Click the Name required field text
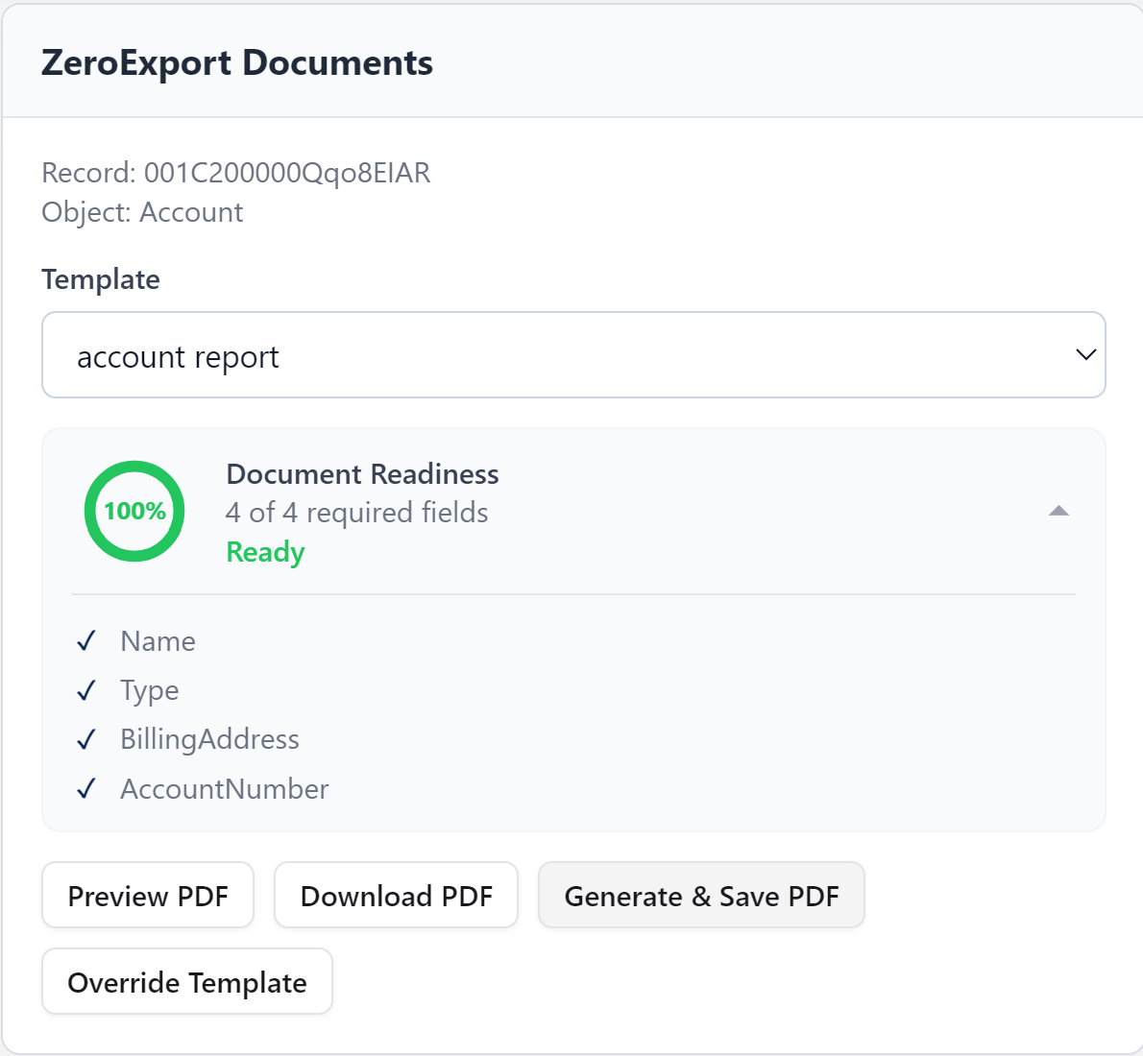This screenshot has width=1143, height=1056. pos(158,641)
